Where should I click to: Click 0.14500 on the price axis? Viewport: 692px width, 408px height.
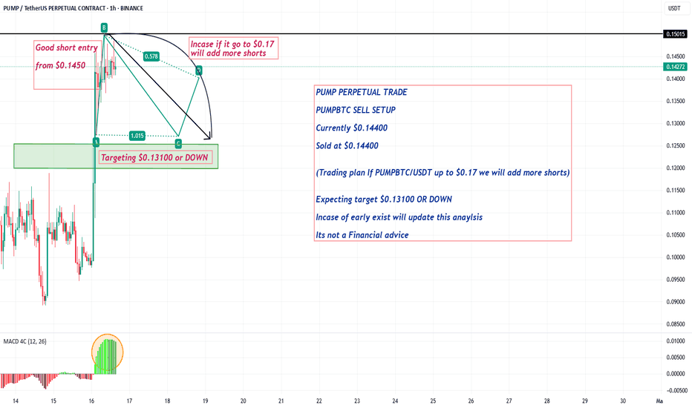(x=676, y=56)
